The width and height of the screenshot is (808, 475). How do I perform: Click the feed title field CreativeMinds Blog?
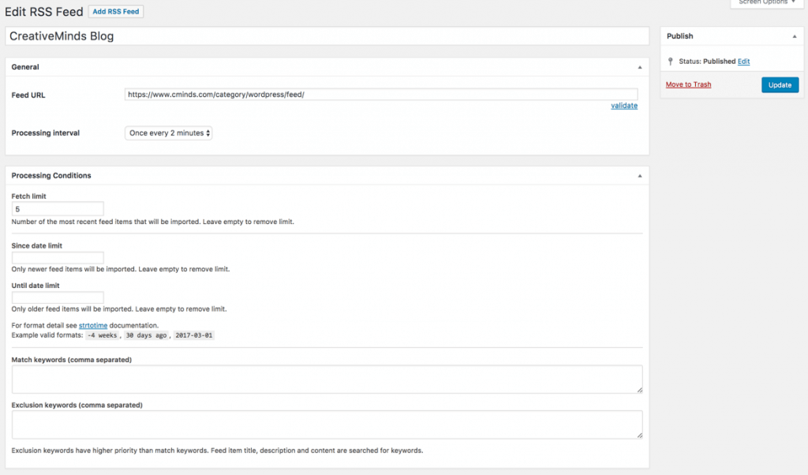327,36
